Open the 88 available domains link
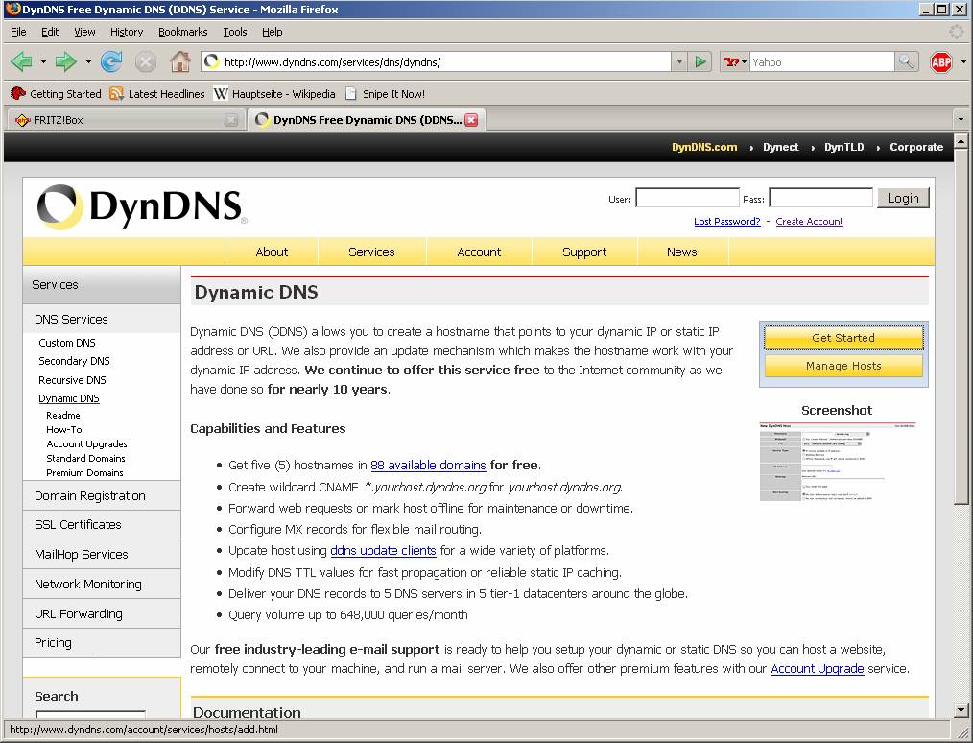The image size is (973, 743). click(x=428, y=466)
